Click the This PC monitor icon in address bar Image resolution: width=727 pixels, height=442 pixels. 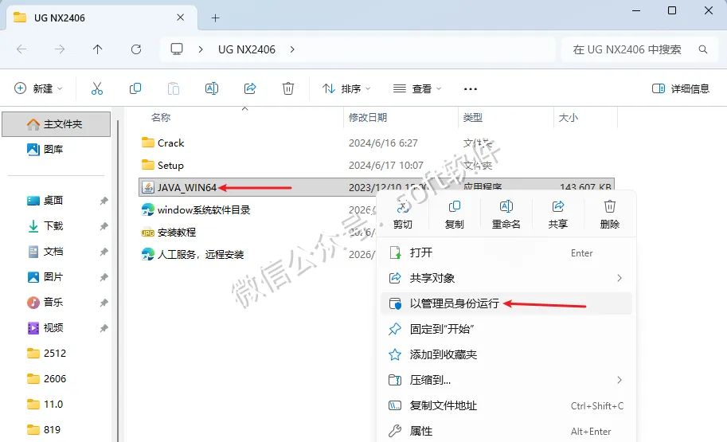click(x=177, y=49)
